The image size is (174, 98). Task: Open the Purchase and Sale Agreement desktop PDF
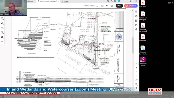(143, 16)
